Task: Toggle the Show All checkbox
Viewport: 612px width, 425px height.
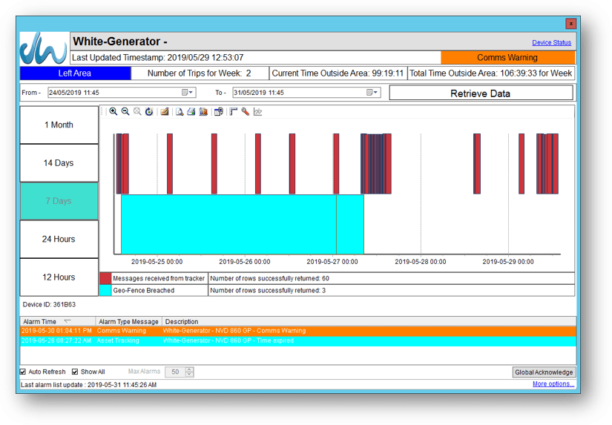Action: pyautogui.click(x=75, y=372)
